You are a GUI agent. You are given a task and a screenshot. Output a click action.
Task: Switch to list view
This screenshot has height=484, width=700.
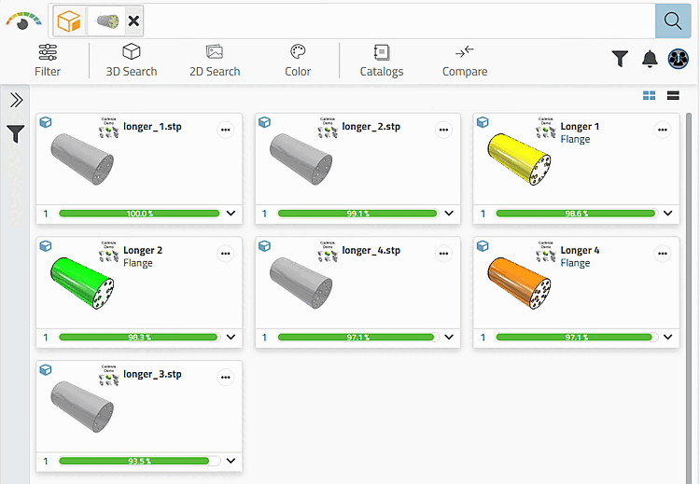673,95
